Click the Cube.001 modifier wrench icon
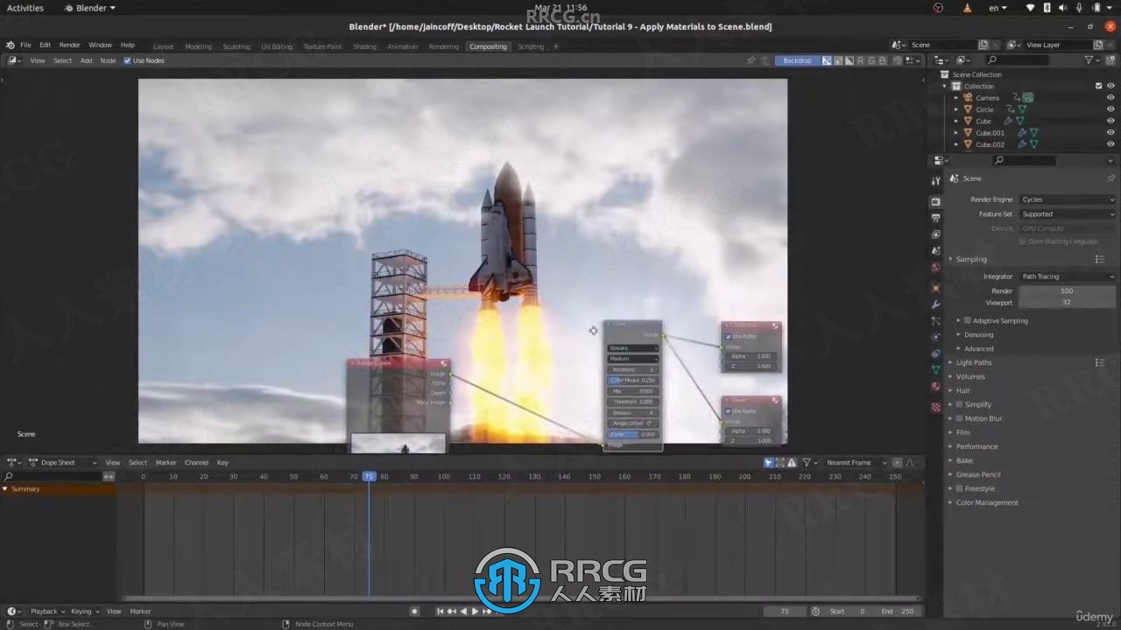Screen dimensions: 1121x630 (x=1021, y=133)
